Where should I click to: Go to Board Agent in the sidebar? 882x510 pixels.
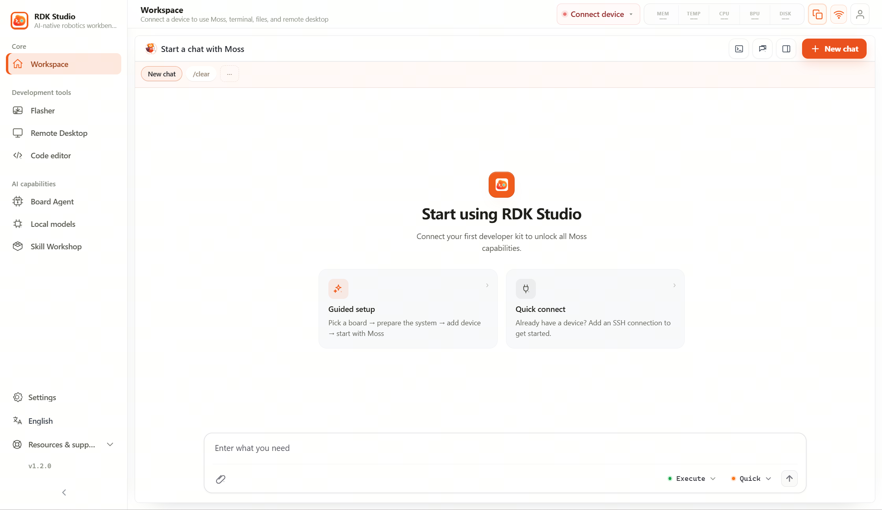64,202
